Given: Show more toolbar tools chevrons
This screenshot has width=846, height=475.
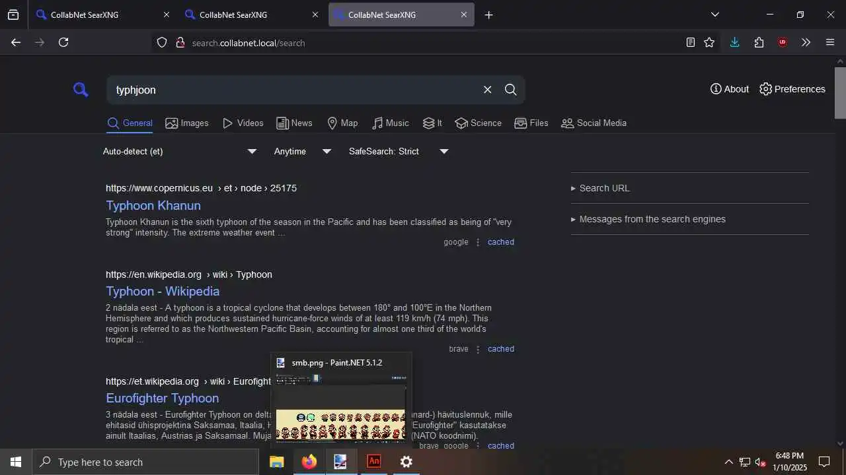Looking at the screenshot, I should [x=806, y=42].
